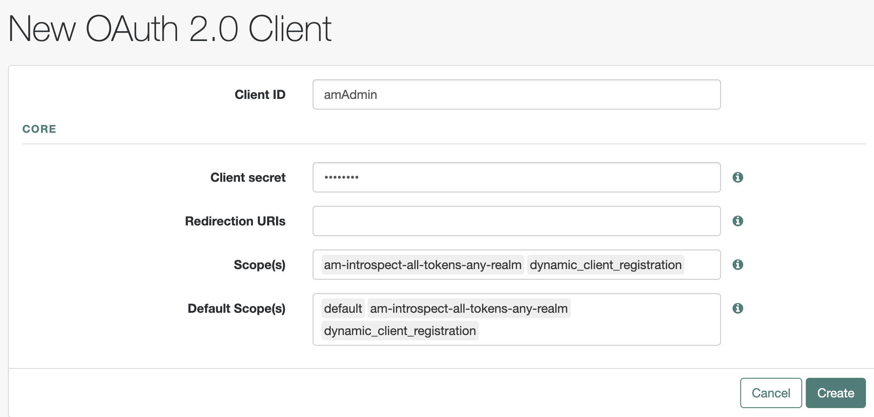874x417 pixels.
Task: Click into the Client secret field
Action: pos(516,177)
